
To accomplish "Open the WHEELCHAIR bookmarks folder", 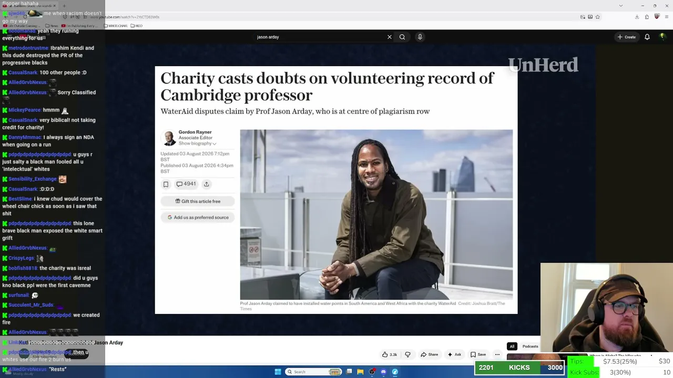I will 117,26.
